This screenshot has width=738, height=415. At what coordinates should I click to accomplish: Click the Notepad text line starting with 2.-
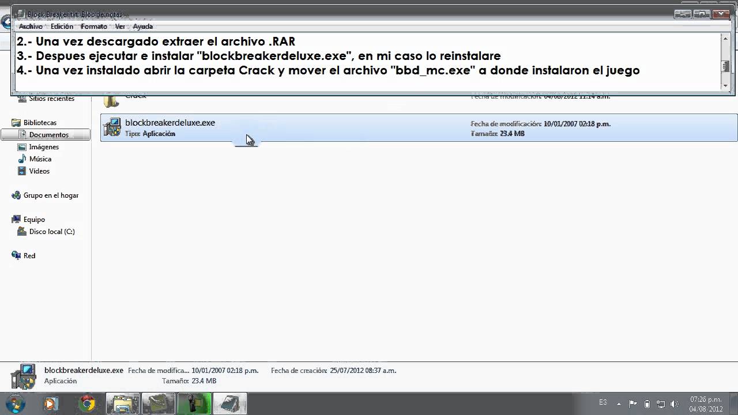point(156,41)
